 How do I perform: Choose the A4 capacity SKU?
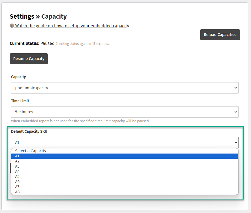17,171
